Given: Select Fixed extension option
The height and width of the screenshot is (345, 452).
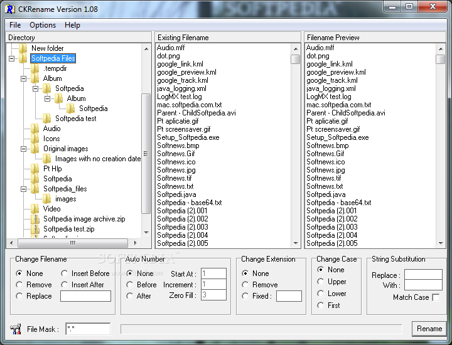Looking at the screenshot, I should click(x=245, y=295).
